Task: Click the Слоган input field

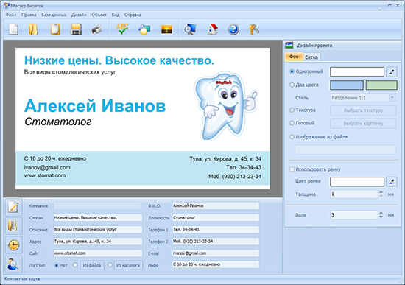Action: tap(98, 217)
